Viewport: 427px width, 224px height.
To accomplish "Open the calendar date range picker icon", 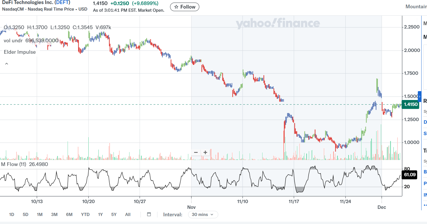I will pos(149,214).
